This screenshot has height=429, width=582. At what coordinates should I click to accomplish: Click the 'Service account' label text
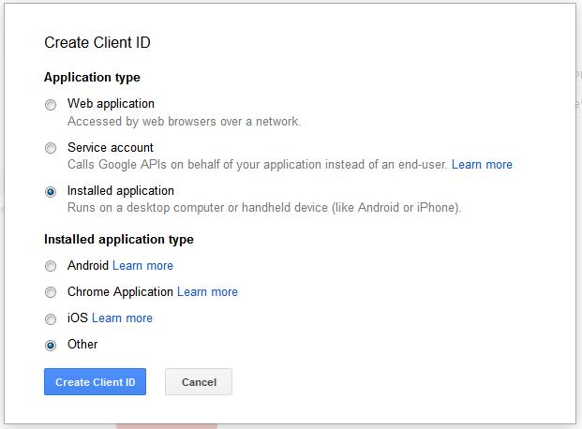(111, 147)
